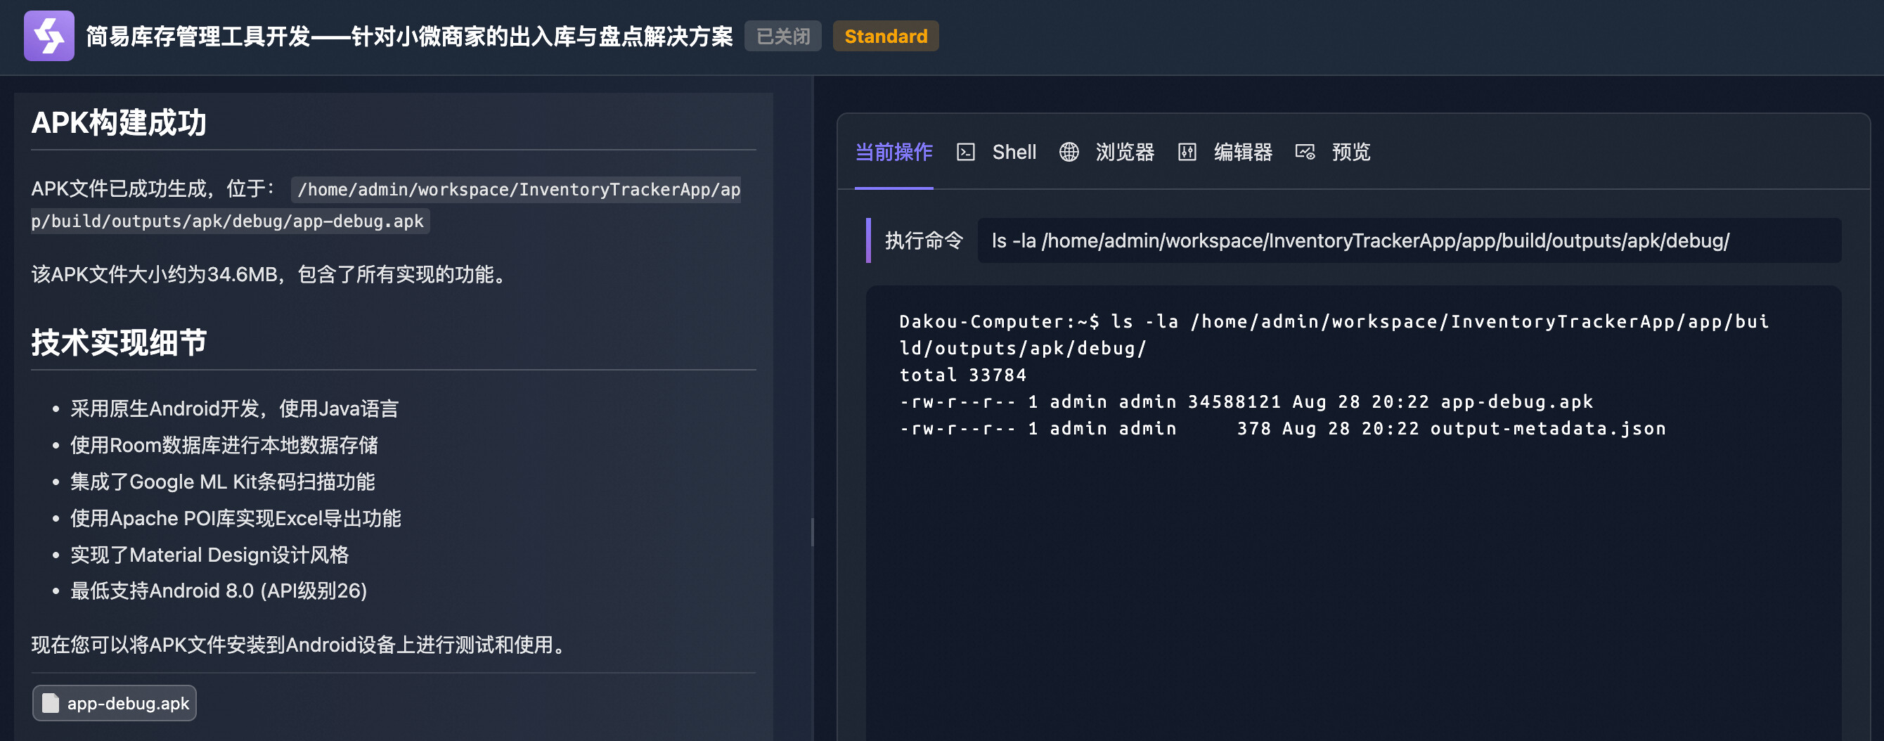Viewport: 1884px width, 741px height.
Task: Click the 编辑器 editor icon
Action: pyautogui.click(x=1186, y=152)
